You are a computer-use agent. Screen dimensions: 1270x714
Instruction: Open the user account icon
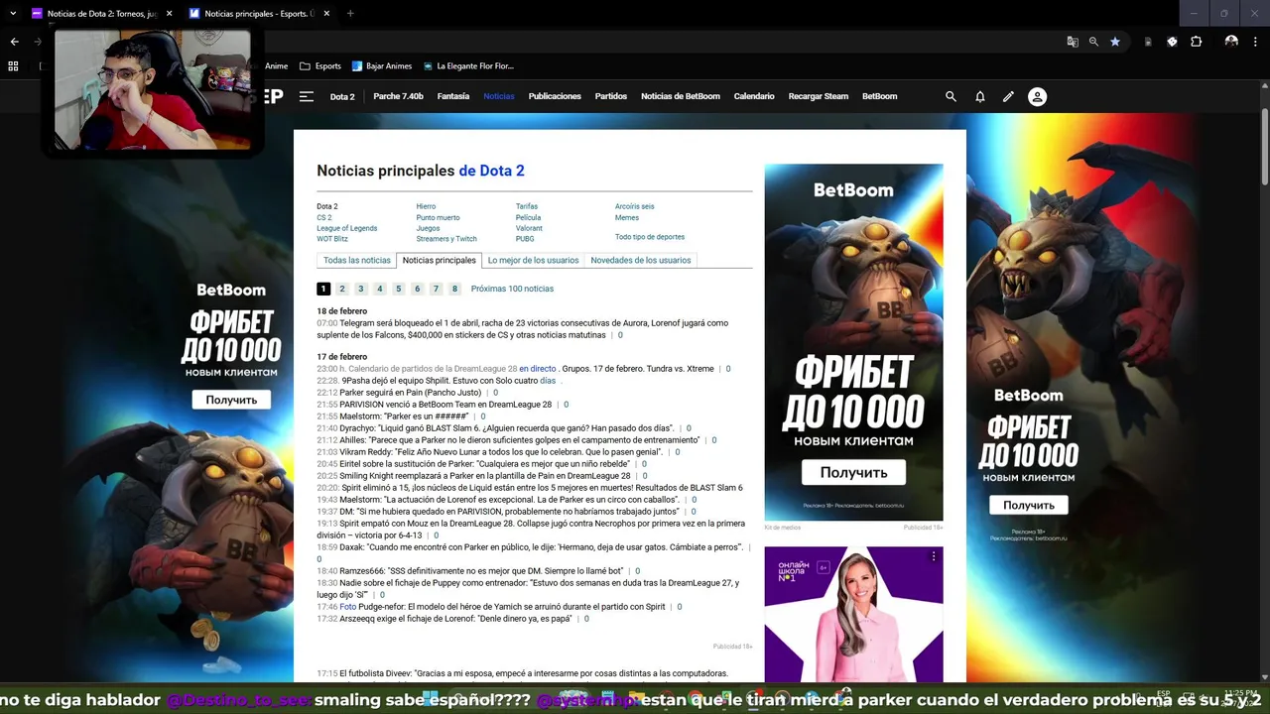1037,96
